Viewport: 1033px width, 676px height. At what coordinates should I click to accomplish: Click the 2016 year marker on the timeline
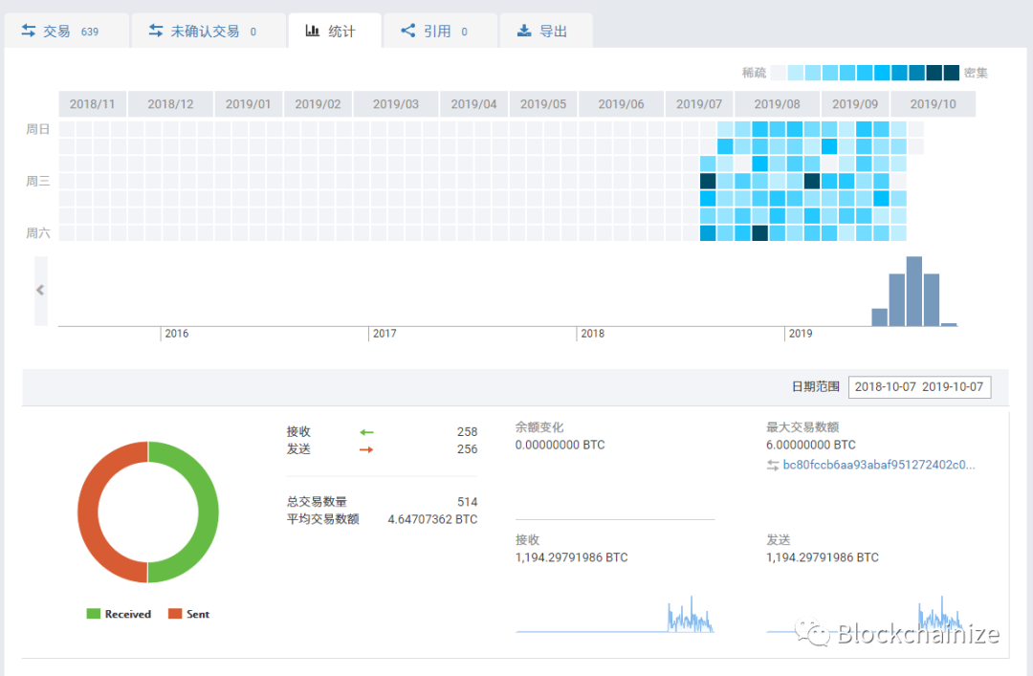177,334
